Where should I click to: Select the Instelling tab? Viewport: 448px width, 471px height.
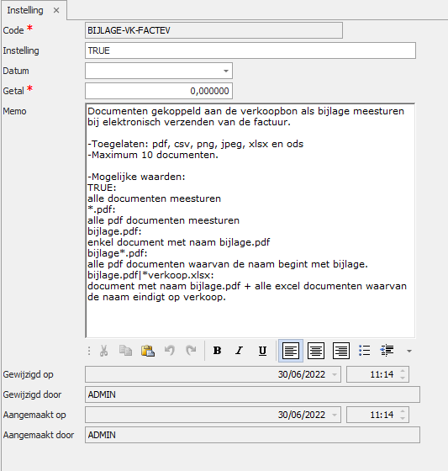point(25,10)
